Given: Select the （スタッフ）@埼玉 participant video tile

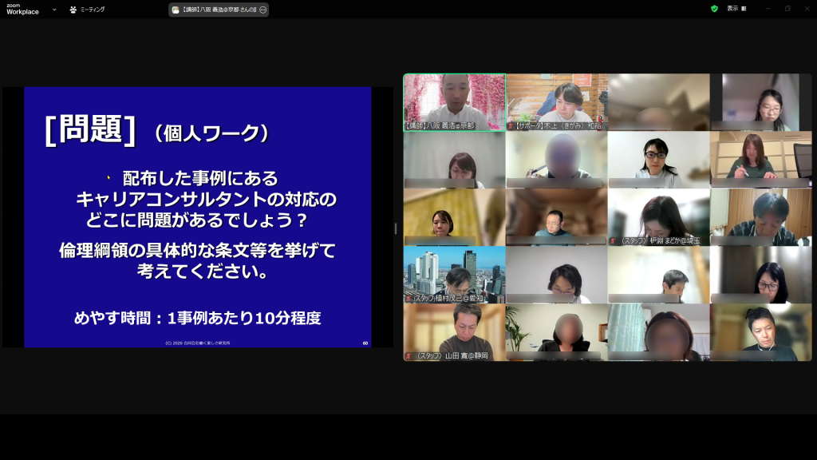Looking at the screenshot, I should (x=658, y=216).
